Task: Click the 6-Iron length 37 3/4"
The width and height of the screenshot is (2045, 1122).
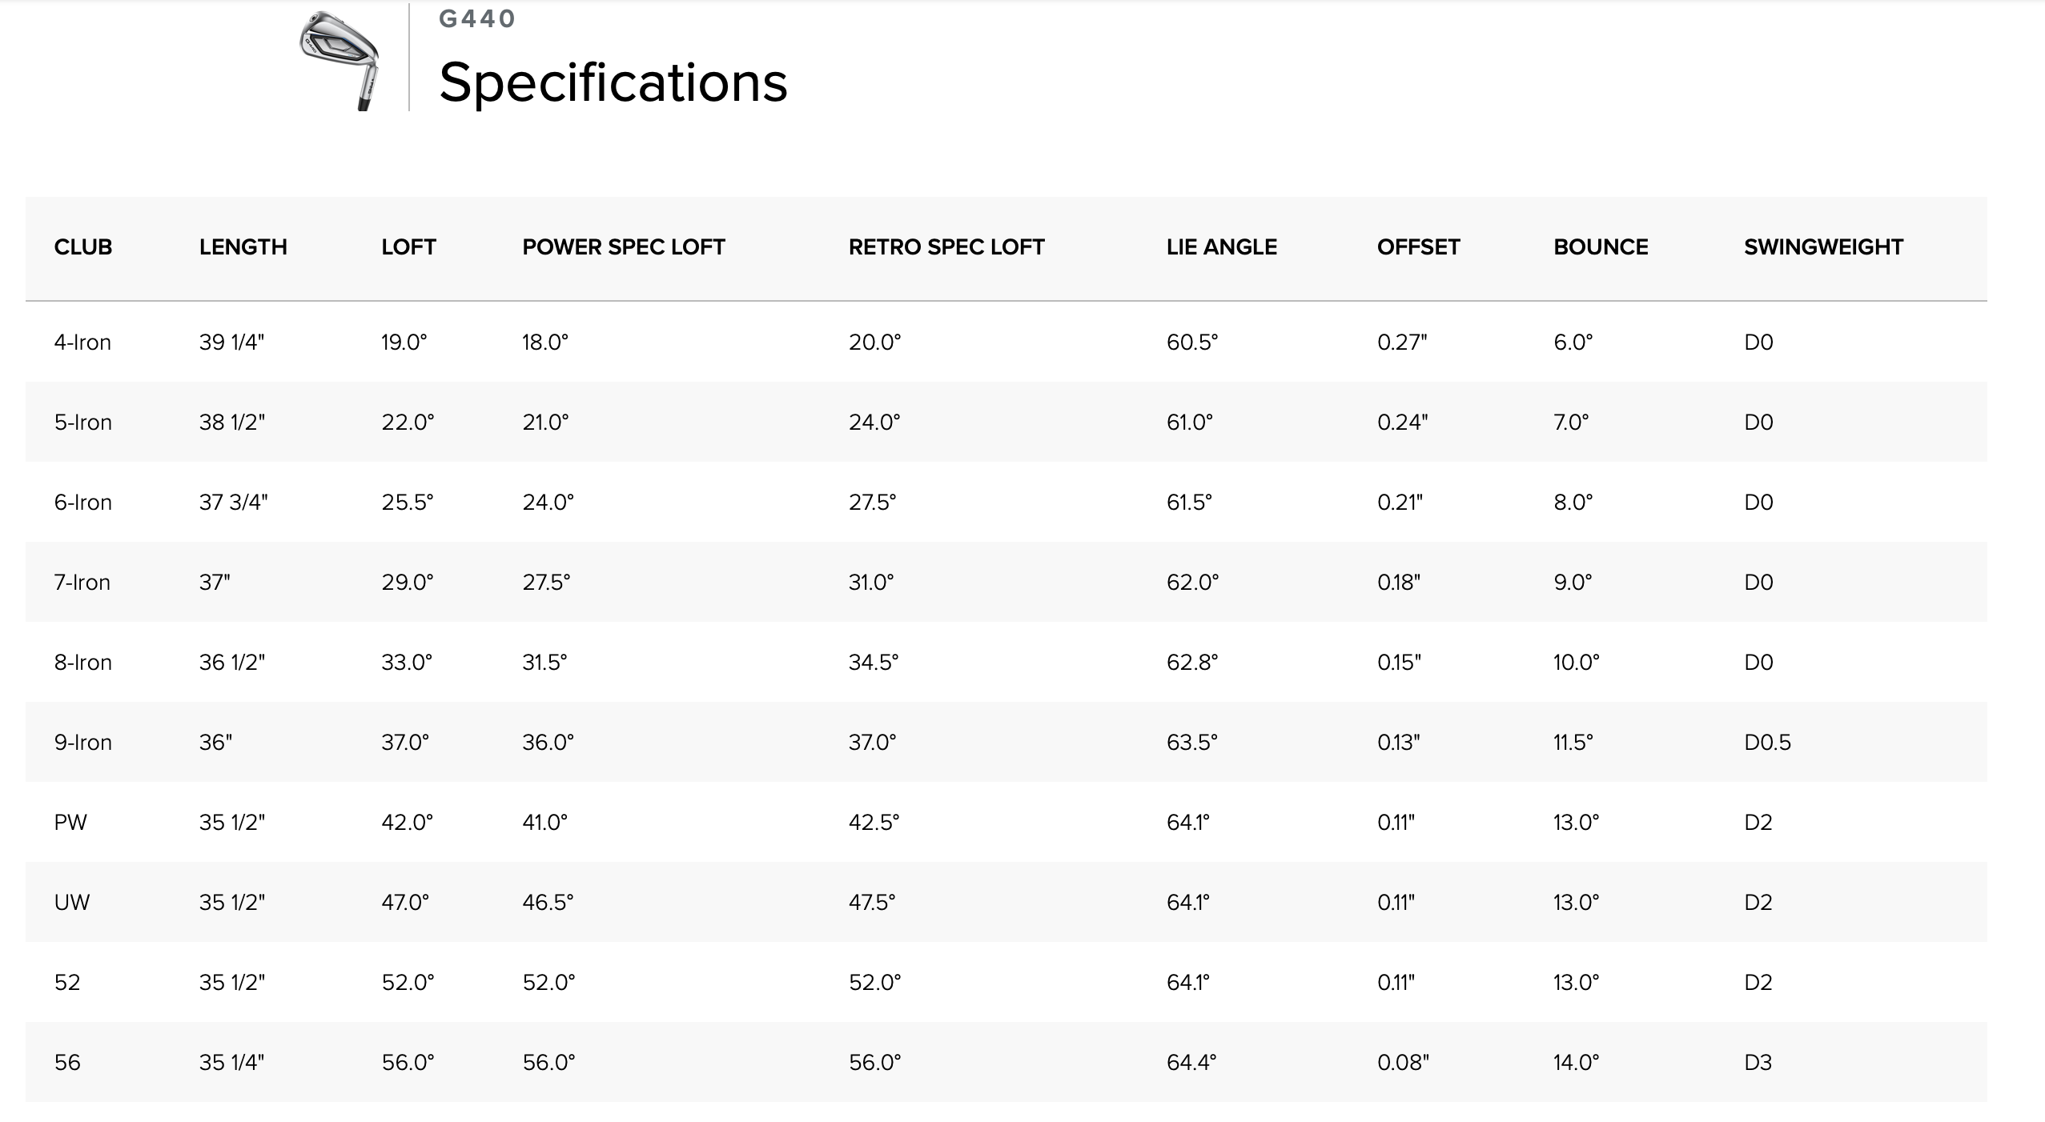Action: 233,503
